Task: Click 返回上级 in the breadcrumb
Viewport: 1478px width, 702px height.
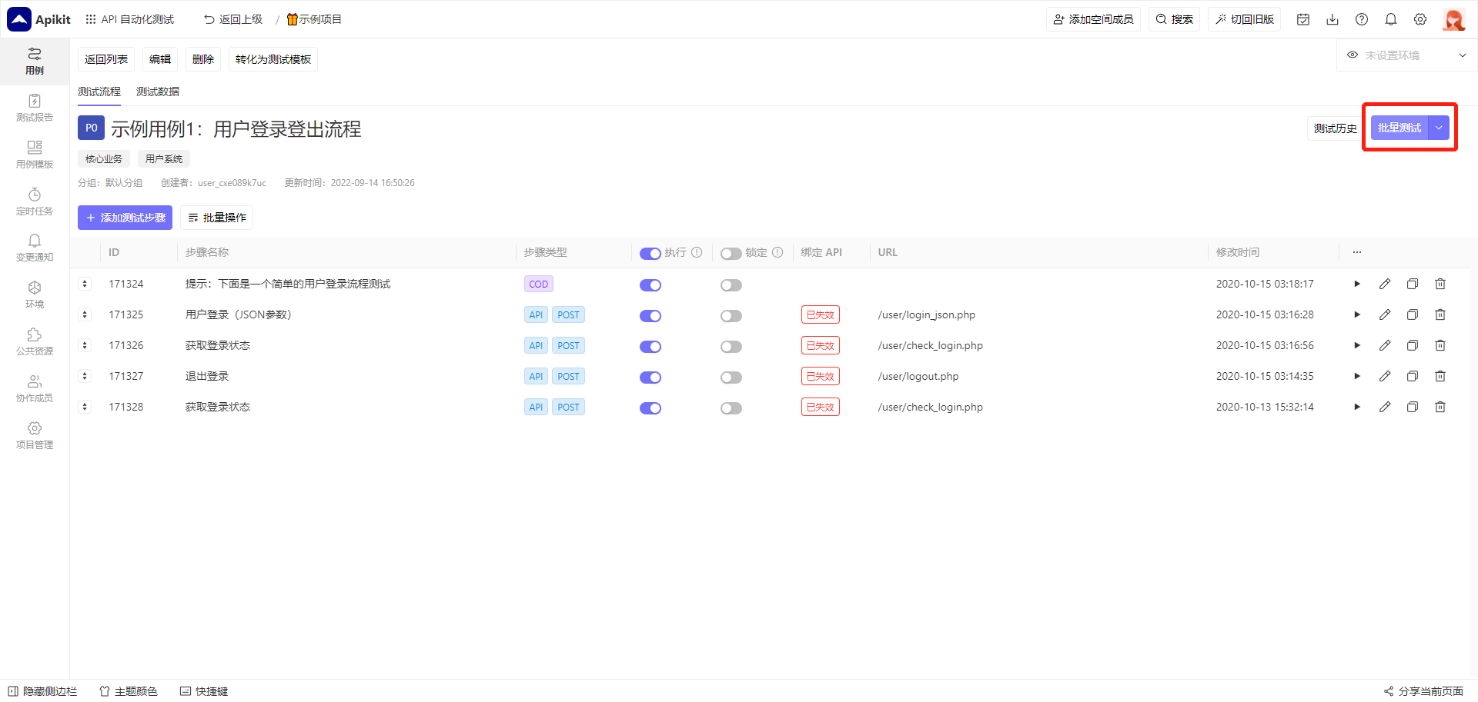Action: click(233, 19)
